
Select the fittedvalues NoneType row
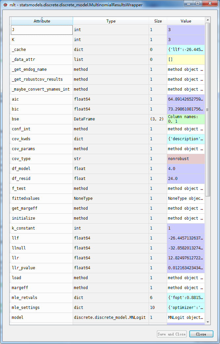42,198
